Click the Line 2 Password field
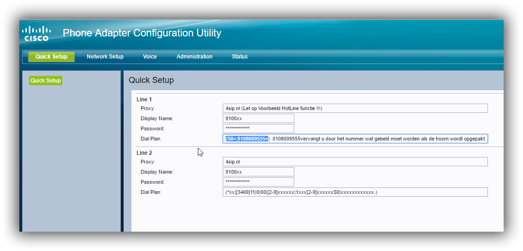523x251 pixels. coord(258,182)
